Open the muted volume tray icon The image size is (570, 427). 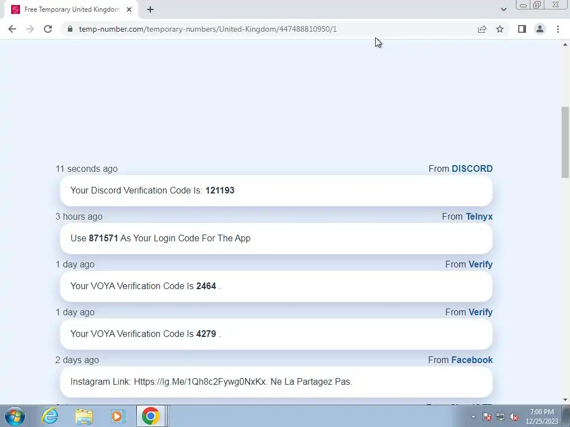[514, 416]
